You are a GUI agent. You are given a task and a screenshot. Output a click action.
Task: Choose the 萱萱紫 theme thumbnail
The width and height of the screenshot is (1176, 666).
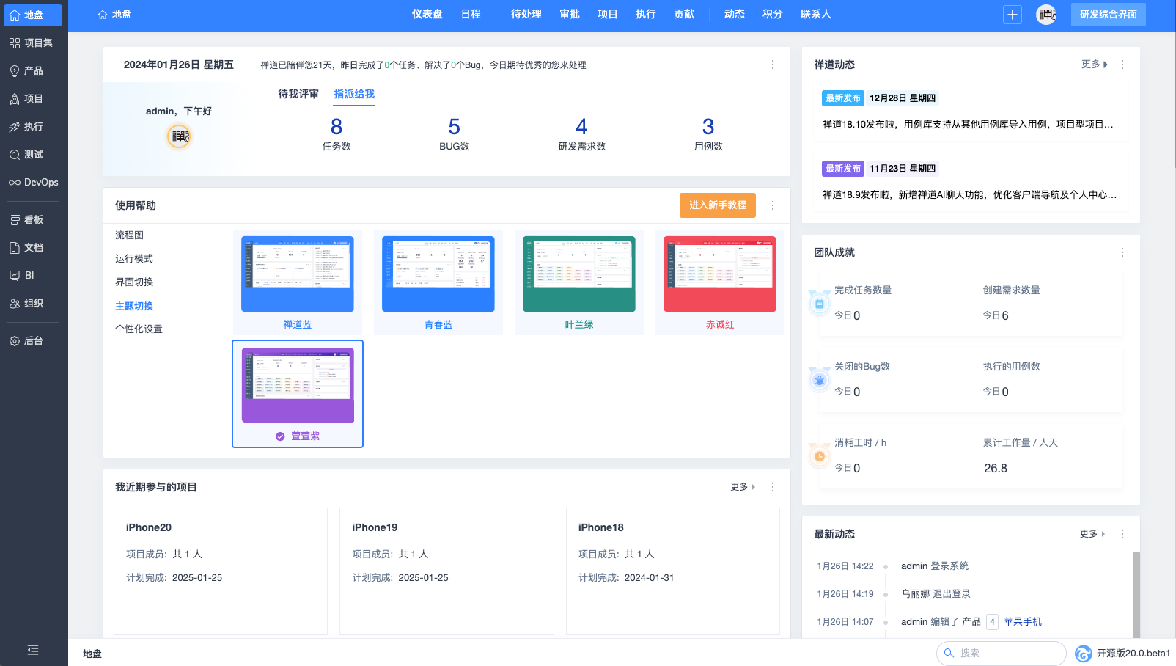(x=298, y=394)
